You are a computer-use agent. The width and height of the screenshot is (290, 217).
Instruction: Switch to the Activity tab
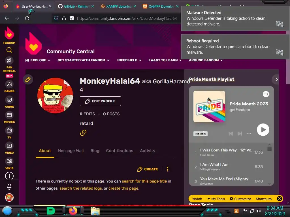point(148,151)
